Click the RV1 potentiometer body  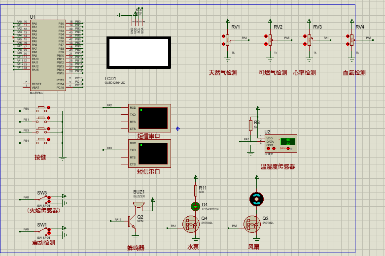pos(227,40)
